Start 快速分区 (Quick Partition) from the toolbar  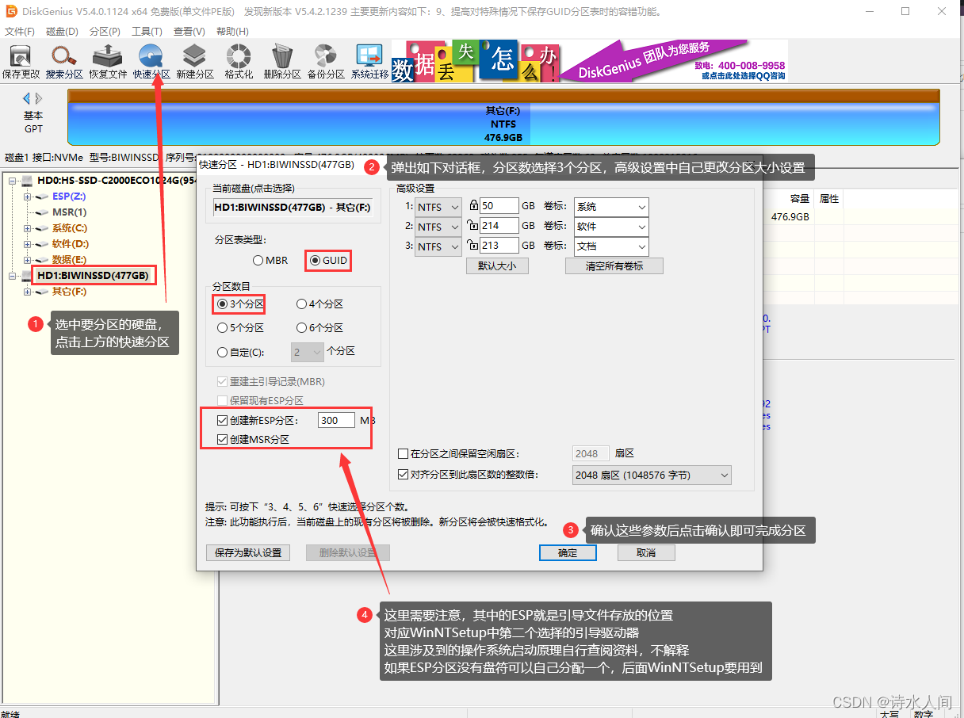[151, 62]
